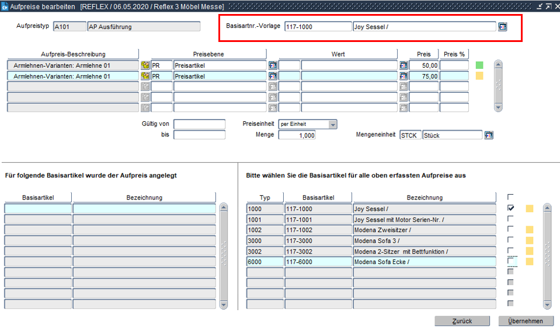This screenshot has height=330, width=560.
Task: Click green color marker in 50,00 row
Action: pyautogui.click(x=479, y=65)
